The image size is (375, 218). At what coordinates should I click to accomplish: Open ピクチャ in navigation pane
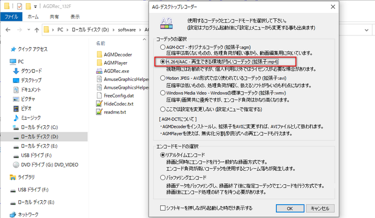24,99
